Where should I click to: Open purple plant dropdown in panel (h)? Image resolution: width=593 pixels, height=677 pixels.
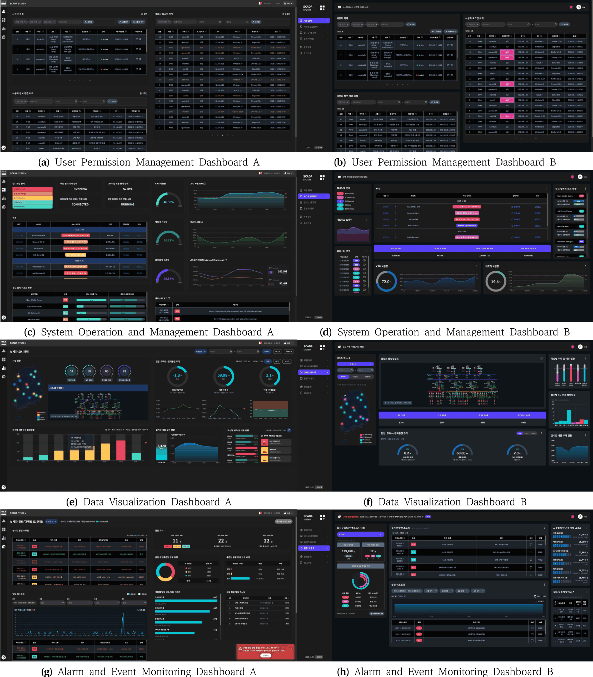[361, 534]
